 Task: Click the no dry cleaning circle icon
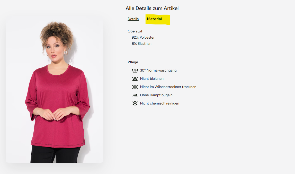135,103
